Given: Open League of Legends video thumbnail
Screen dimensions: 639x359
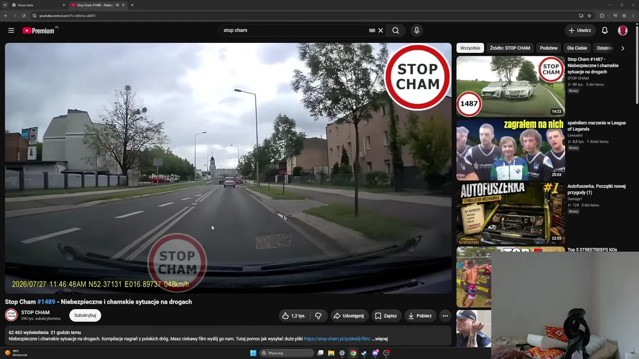Looking at the screenshot, I should 510,150.
